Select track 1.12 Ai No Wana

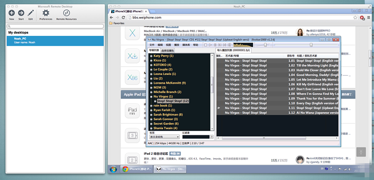[x=277, y=113]
